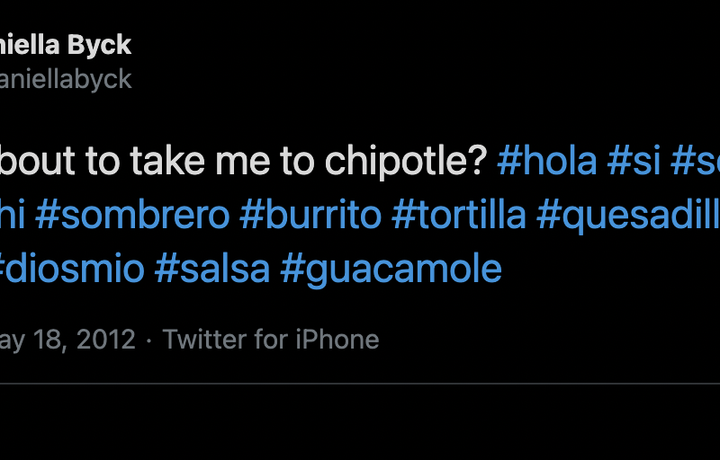Click the #salsa hashtag
This screenshot has width=720, height=460.
pyautogui.click(x=212, y=270)
